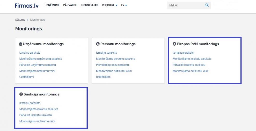This screenshot has width=256, height=131.
Task: Open Pārvaldīt personu sarakstu link
Action: tap(112, 65)
